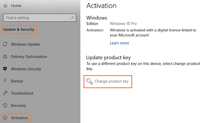
Task: Click the Windows Security shield icon
Action: [5, 69]
